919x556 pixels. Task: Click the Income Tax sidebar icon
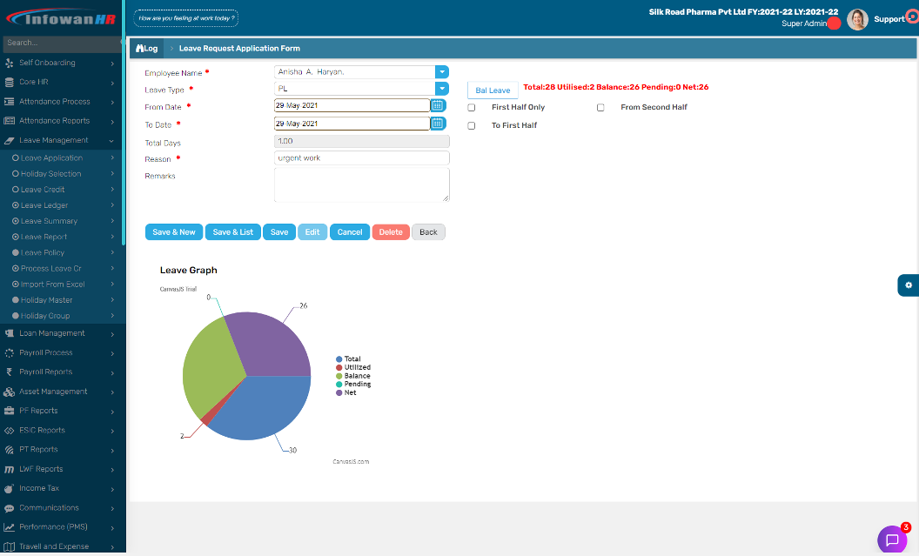tap(10, 488)
